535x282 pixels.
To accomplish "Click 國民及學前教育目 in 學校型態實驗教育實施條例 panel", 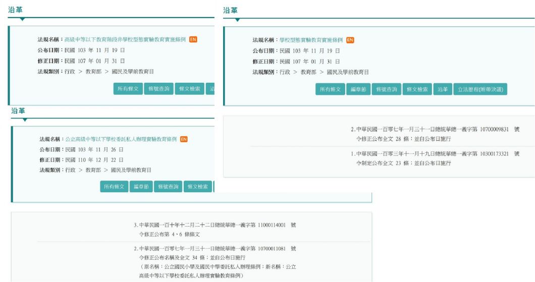I will coord(348,72).
